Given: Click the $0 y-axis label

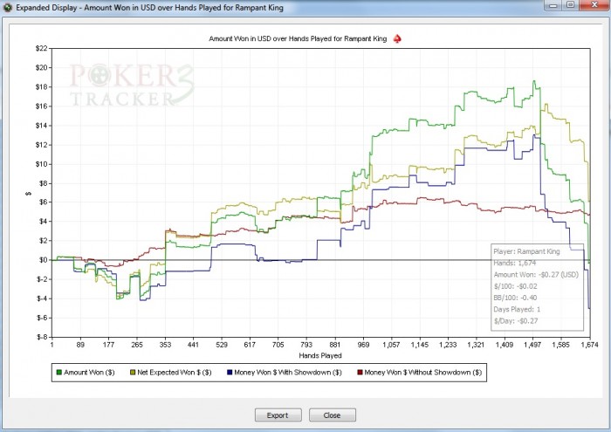Looking at the screenshot, I should pyautogui.click(x=43, y=260).
